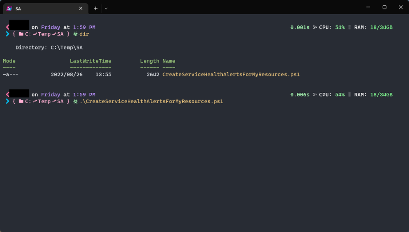Expand the new tab profile dropdown
This screenshot has height=232, width=409.
106,8
